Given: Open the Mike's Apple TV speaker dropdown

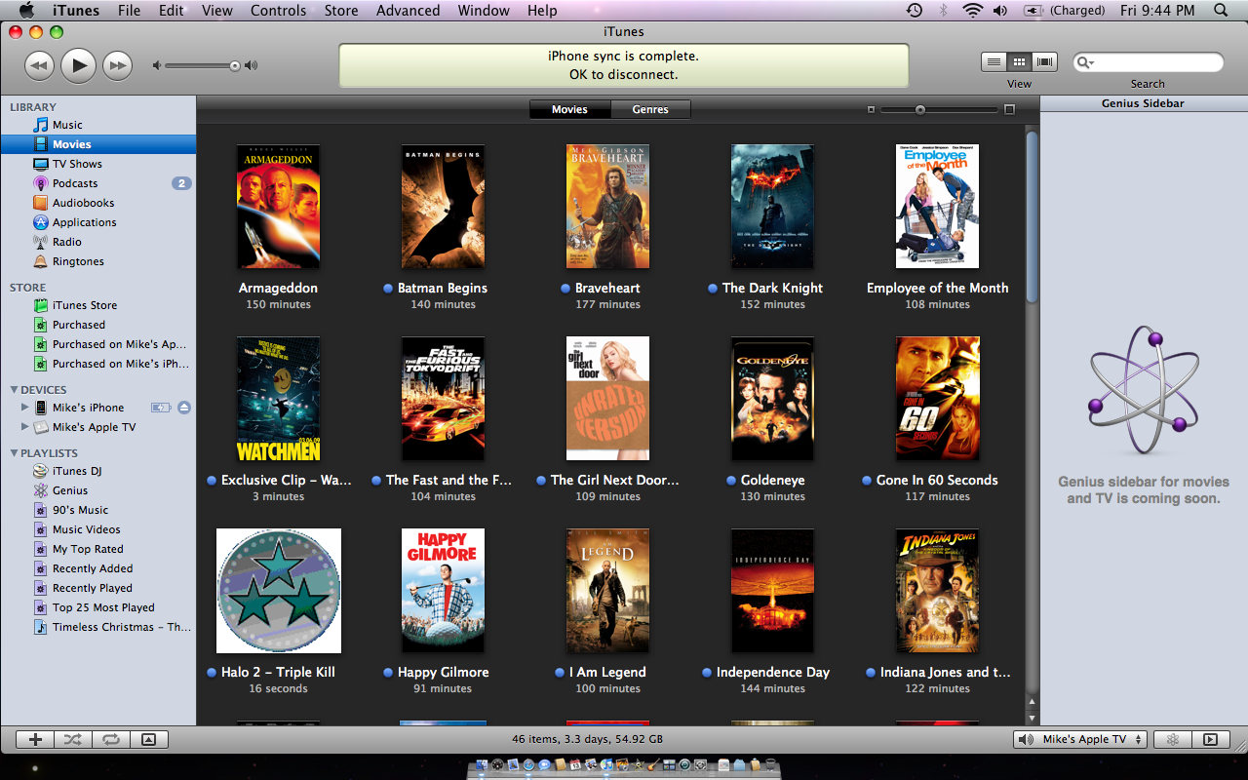Looking at the screenshot, I should 1081,739.
